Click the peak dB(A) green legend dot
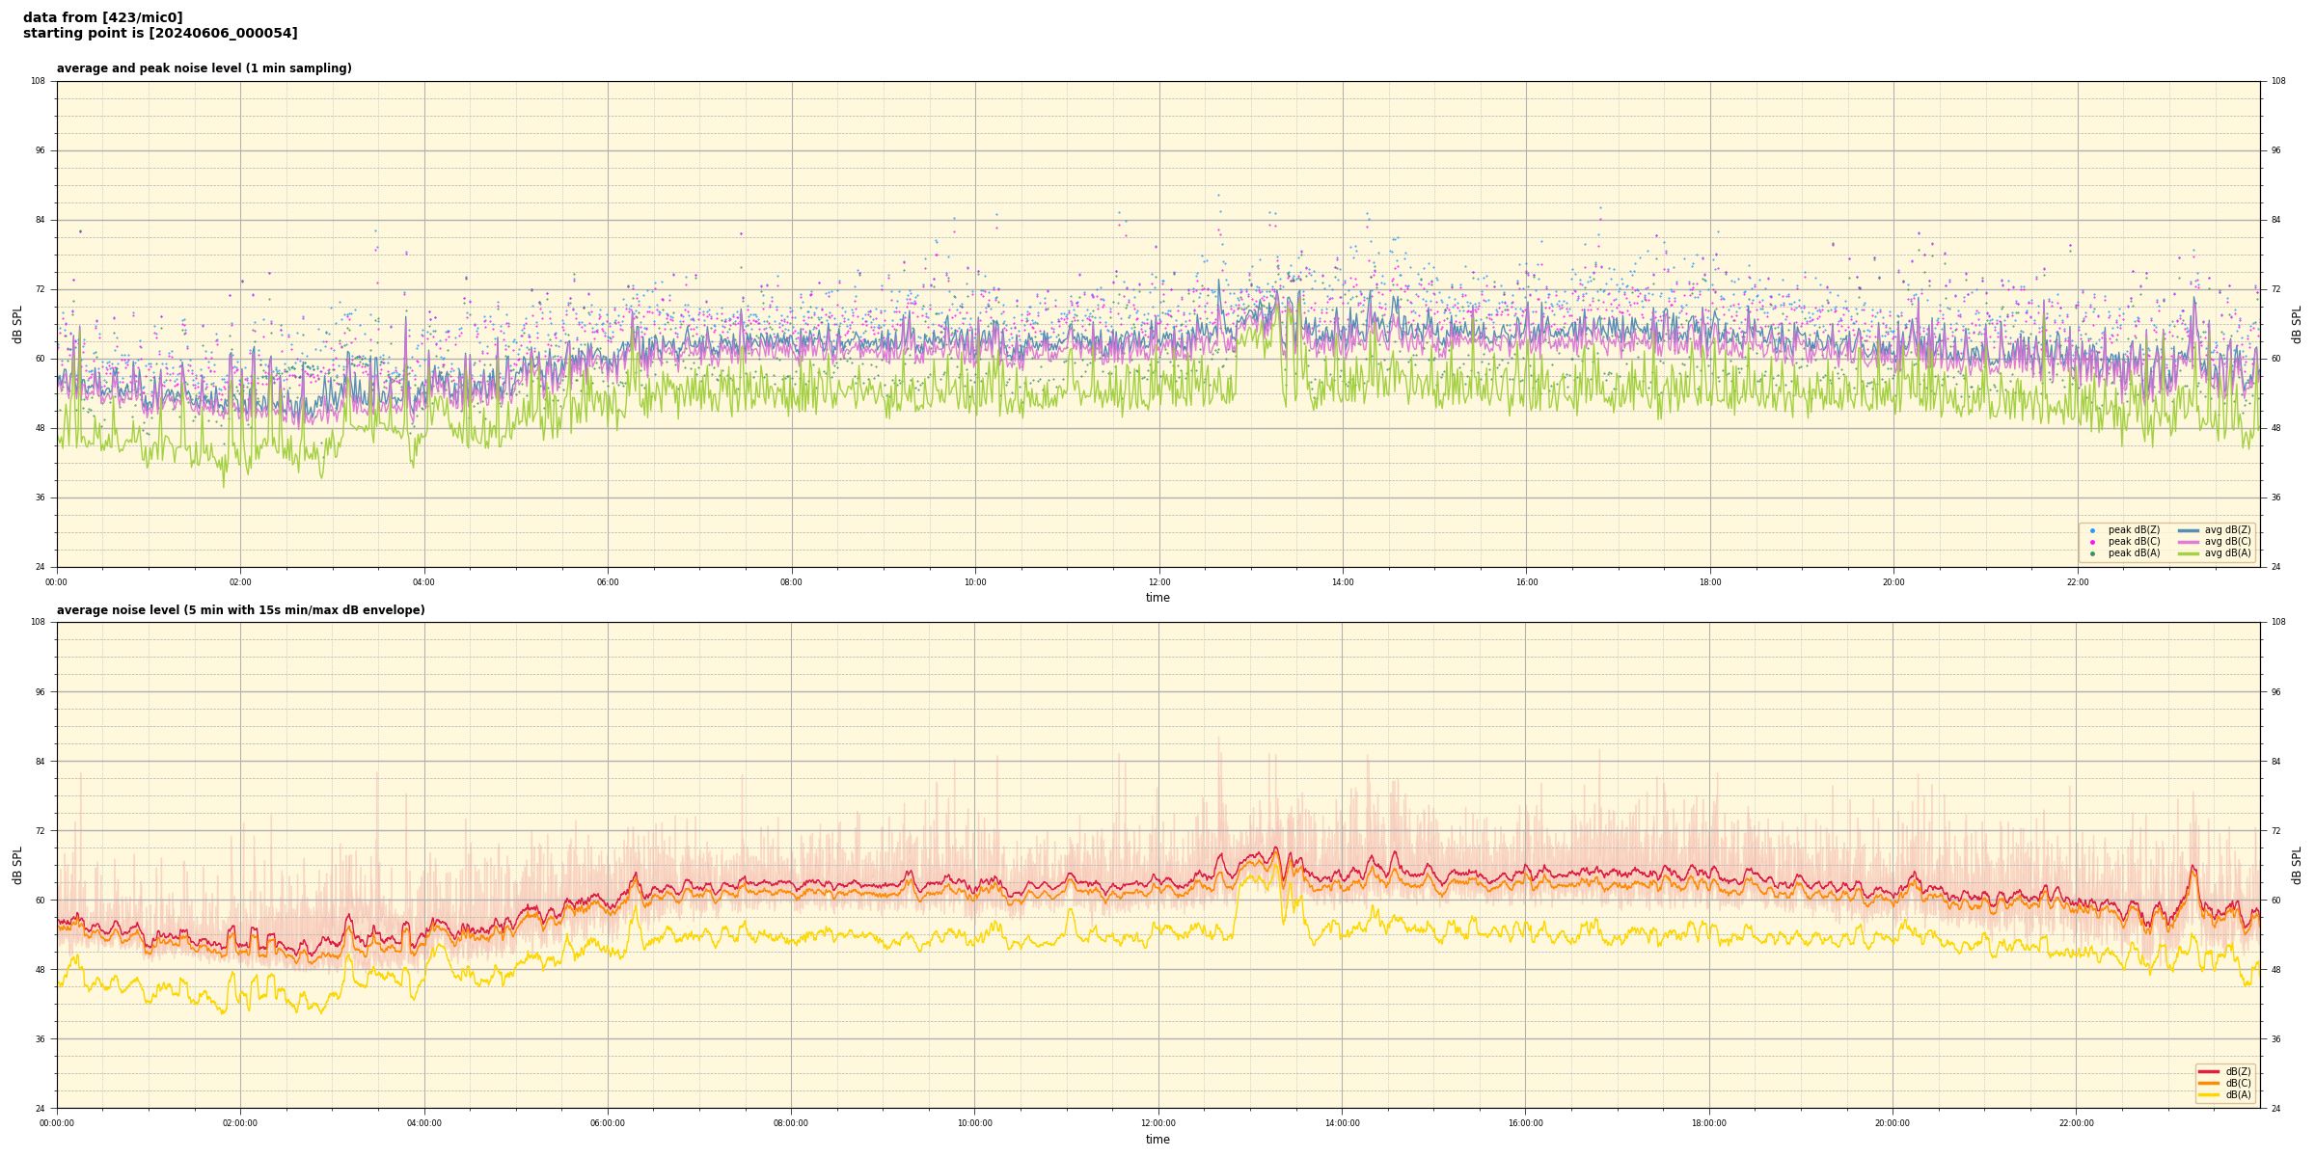This screenshot has width=2315, height=1157. (x=2092, y=553)
